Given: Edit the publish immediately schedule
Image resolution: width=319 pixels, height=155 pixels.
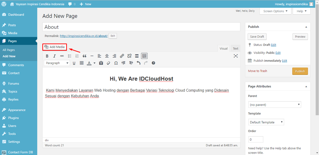Looking at the screenshot, I should [x=284, y=61].
